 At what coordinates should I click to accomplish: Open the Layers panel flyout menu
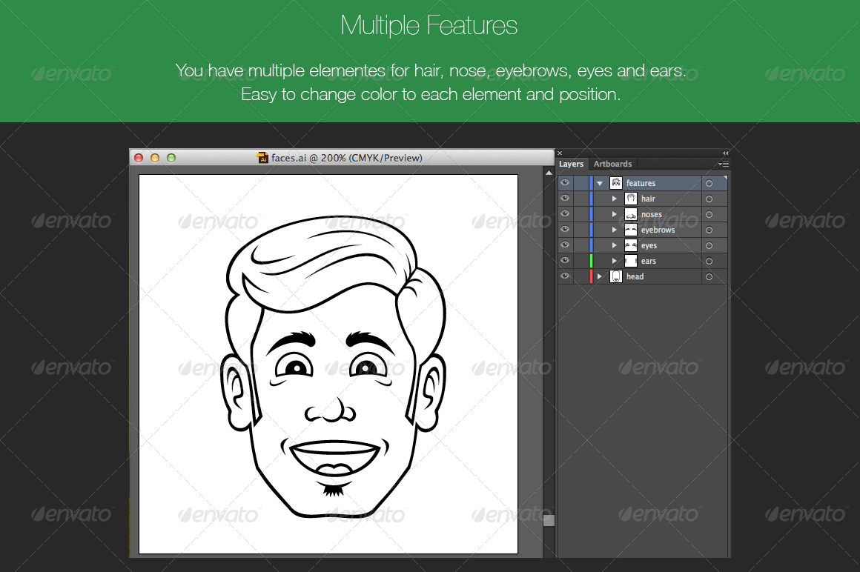[724, 164]
